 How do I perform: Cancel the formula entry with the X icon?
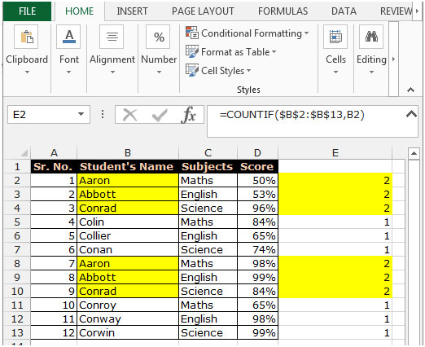pos(129,115)
